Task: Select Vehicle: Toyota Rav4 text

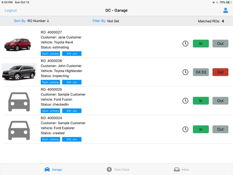Action: tap(57, 42)
